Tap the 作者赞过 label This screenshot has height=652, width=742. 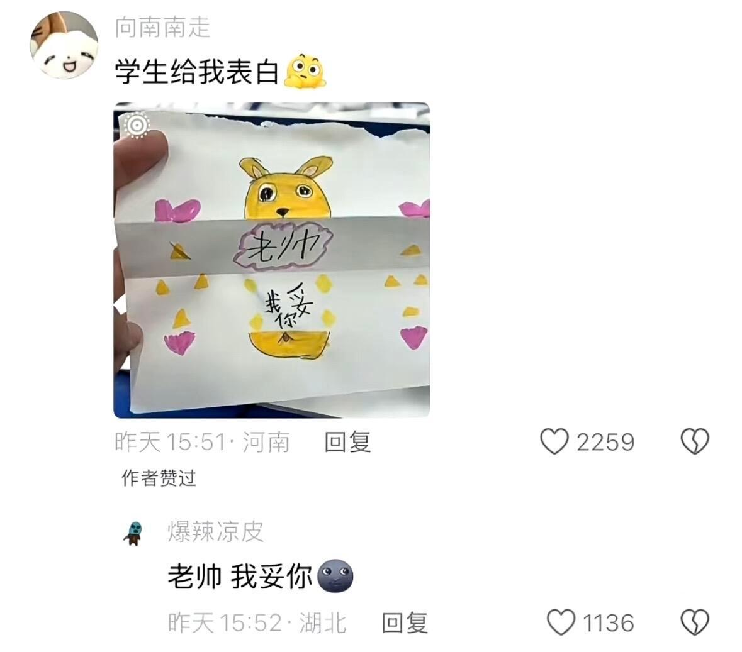pos(159,478)
